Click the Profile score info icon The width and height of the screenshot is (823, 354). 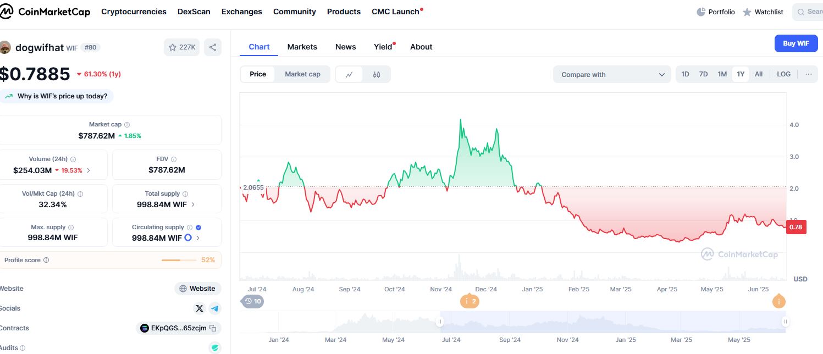click(x=46, y=260)
